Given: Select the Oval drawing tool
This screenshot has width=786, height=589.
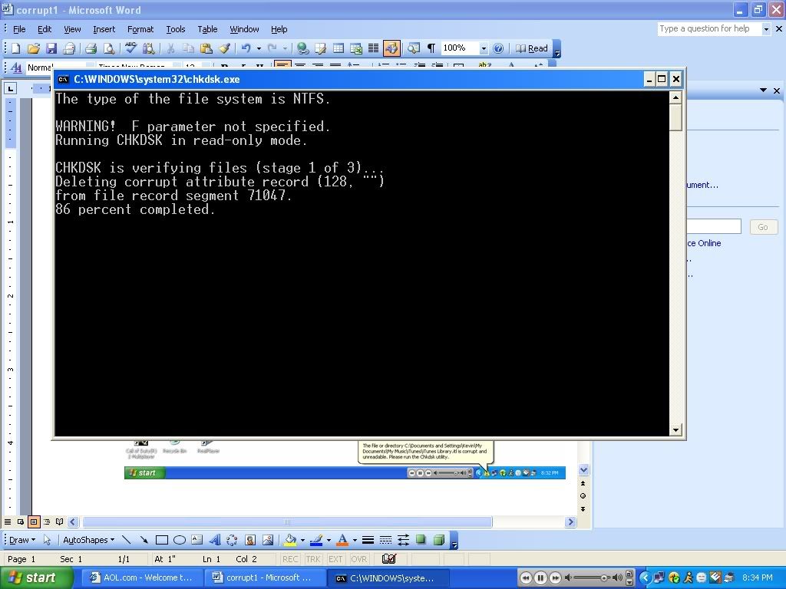Looking at the screenshot, I should click(x=180, y=540).
